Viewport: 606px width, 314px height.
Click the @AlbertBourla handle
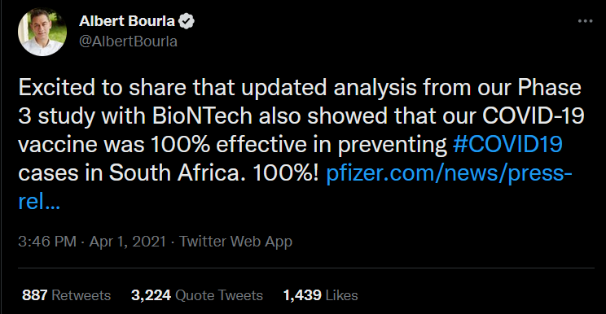(129, 41)
